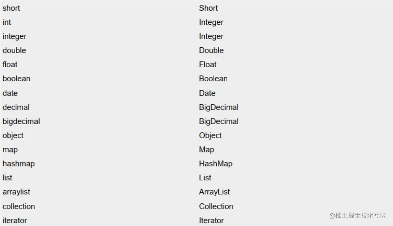Click the capitalized "Collection" type
The image size is (393, 226).
pos(216,207)
